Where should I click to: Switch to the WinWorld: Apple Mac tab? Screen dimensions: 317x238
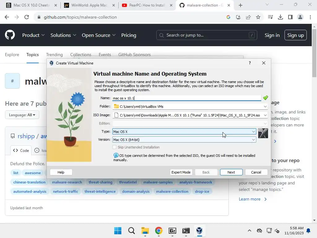pos(89,5)
